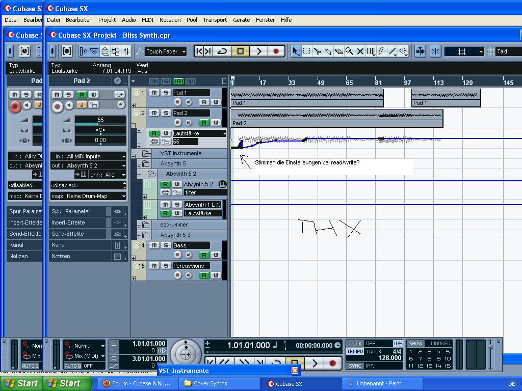522x391 pixels.
Task: Open the Geräte menu
Action: [x=241, y=20]
